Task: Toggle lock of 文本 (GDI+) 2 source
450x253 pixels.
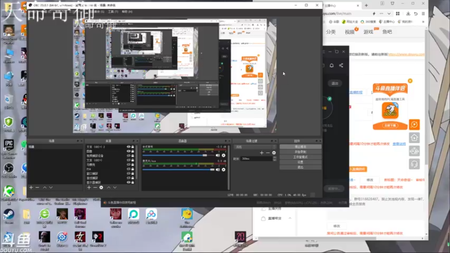Action: 133,147
